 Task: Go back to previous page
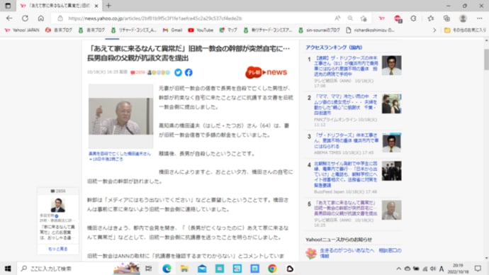9,18
